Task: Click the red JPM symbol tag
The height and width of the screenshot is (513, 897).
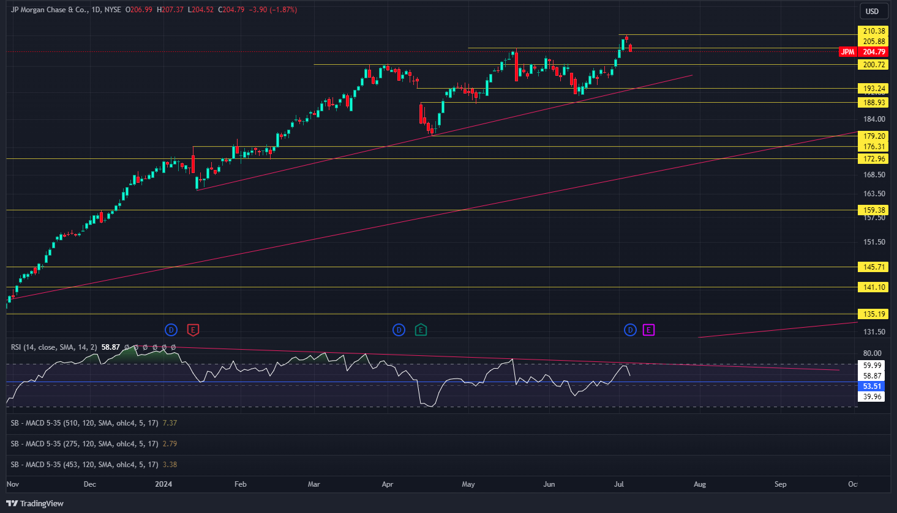Action: (847, 52)
